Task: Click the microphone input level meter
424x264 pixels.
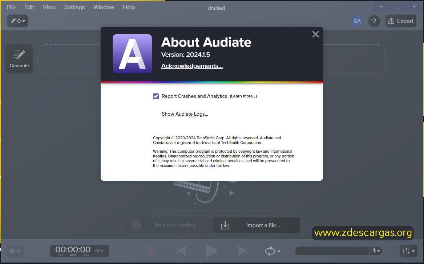Action: (332, 251)
